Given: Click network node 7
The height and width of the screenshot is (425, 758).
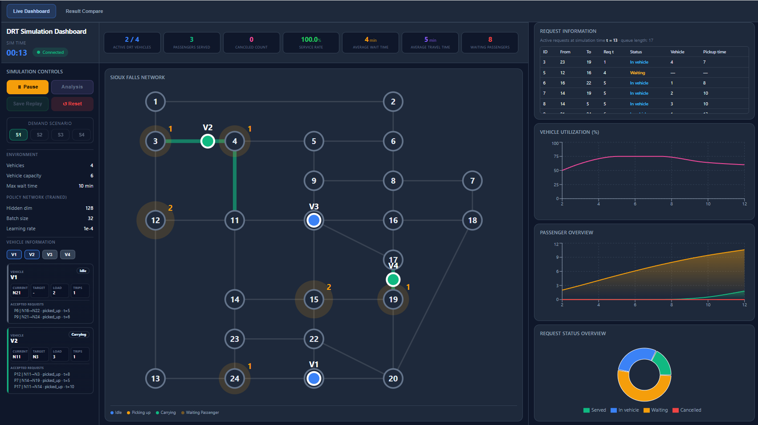Looking at the screenshot, I should pos(473,180).
